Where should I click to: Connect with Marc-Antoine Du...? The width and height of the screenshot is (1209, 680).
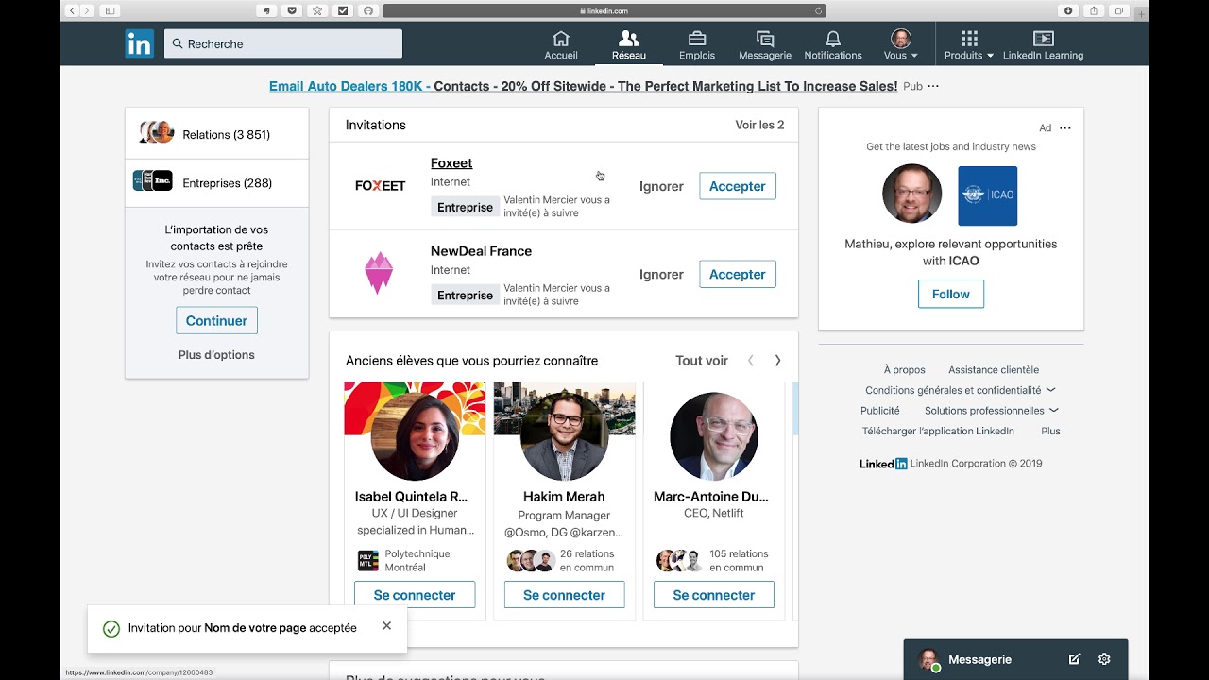pyautogui.click(x=714, y=595)
